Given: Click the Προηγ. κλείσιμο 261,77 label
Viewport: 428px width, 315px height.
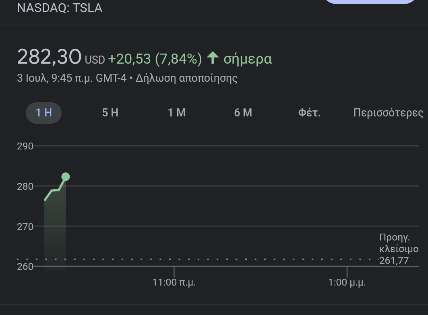Looking at the screenshot, I should pyautogui.click(x=399, y=249).
